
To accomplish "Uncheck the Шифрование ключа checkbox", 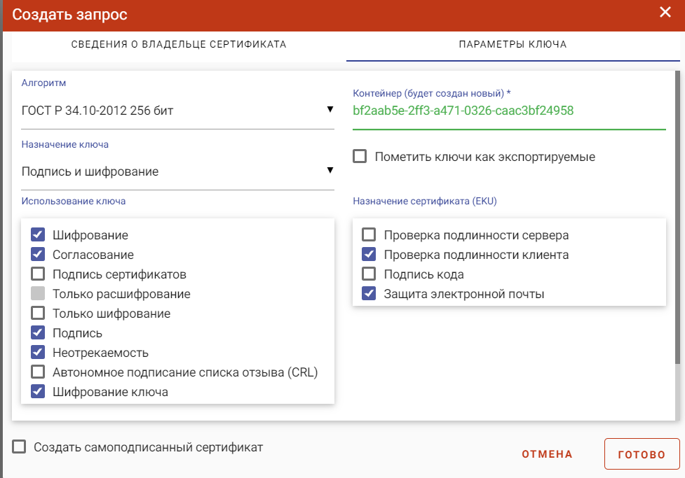I will (x=38, y=392).
